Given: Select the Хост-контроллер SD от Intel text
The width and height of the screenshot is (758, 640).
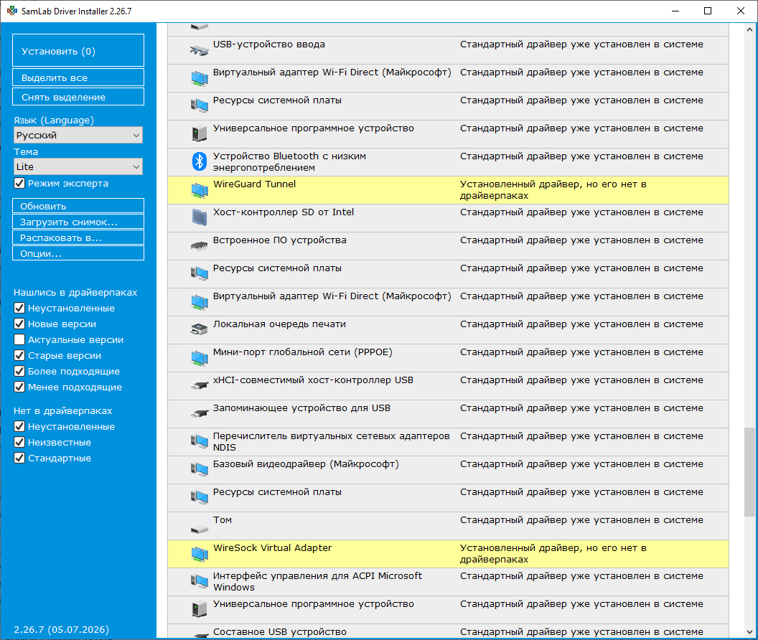Looking at the screenshot, I should tap(284, 212).
